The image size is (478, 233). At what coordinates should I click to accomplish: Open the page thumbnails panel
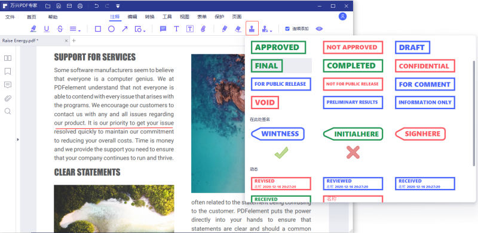tap(8, 58)
